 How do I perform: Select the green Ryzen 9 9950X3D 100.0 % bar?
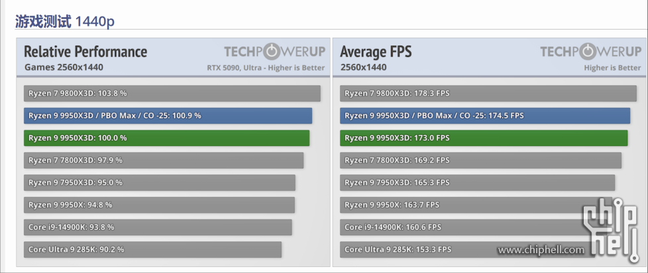pos(166,137)
